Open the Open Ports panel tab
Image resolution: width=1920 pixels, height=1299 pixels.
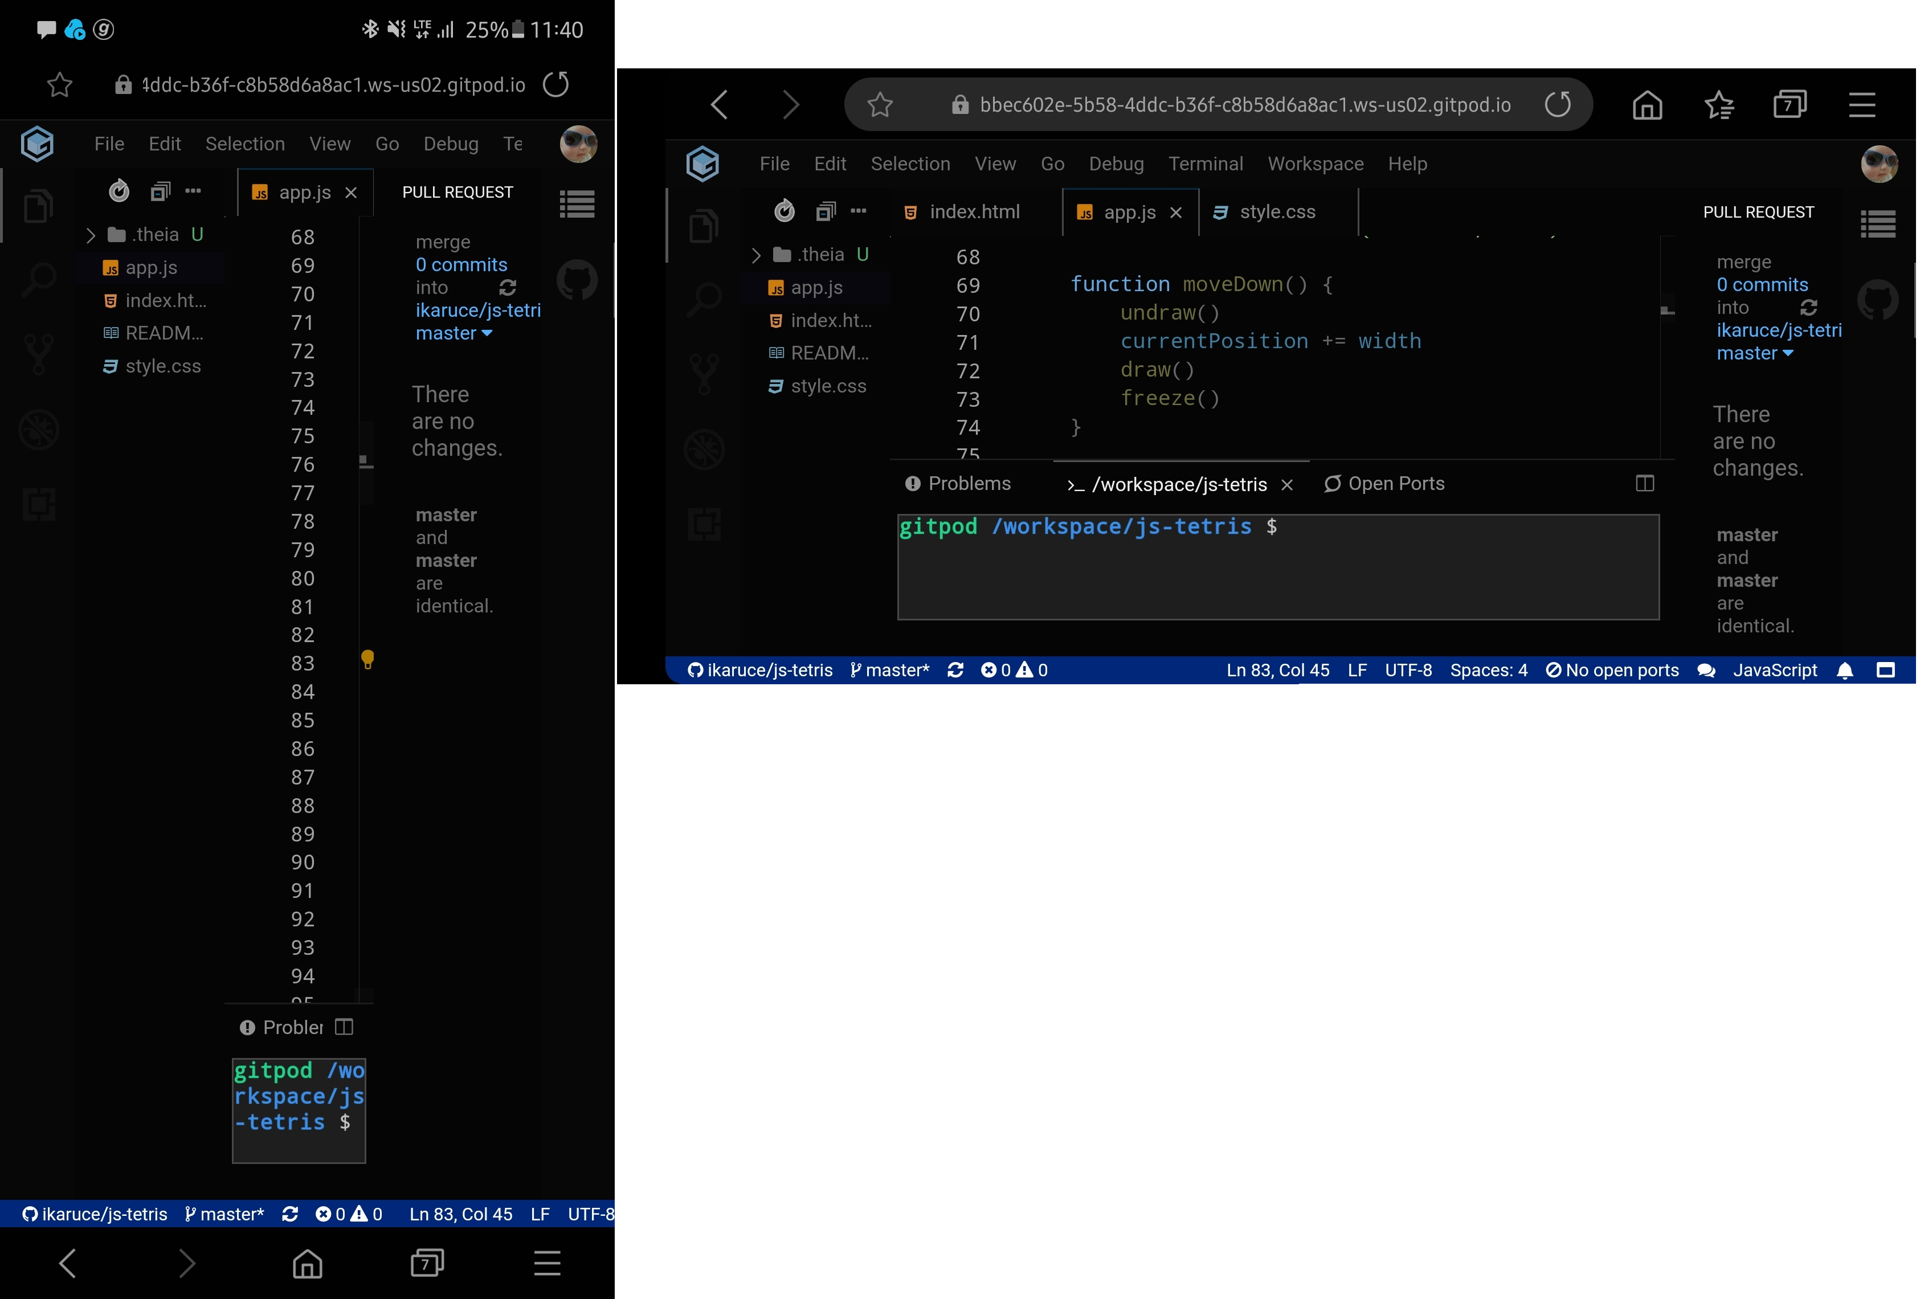click(x=1384, y=484)
